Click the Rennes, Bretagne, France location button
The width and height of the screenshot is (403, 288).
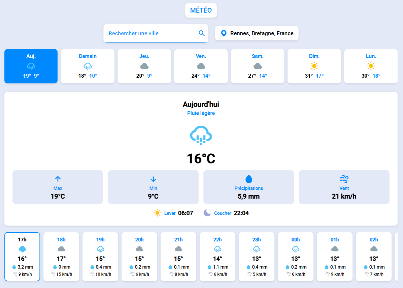click(256, 33)
